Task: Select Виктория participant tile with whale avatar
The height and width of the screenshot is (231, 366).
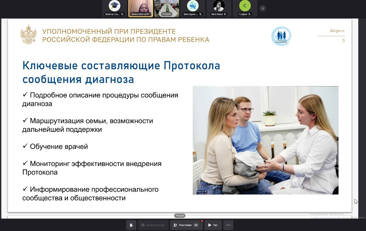Action: (193, 7)
